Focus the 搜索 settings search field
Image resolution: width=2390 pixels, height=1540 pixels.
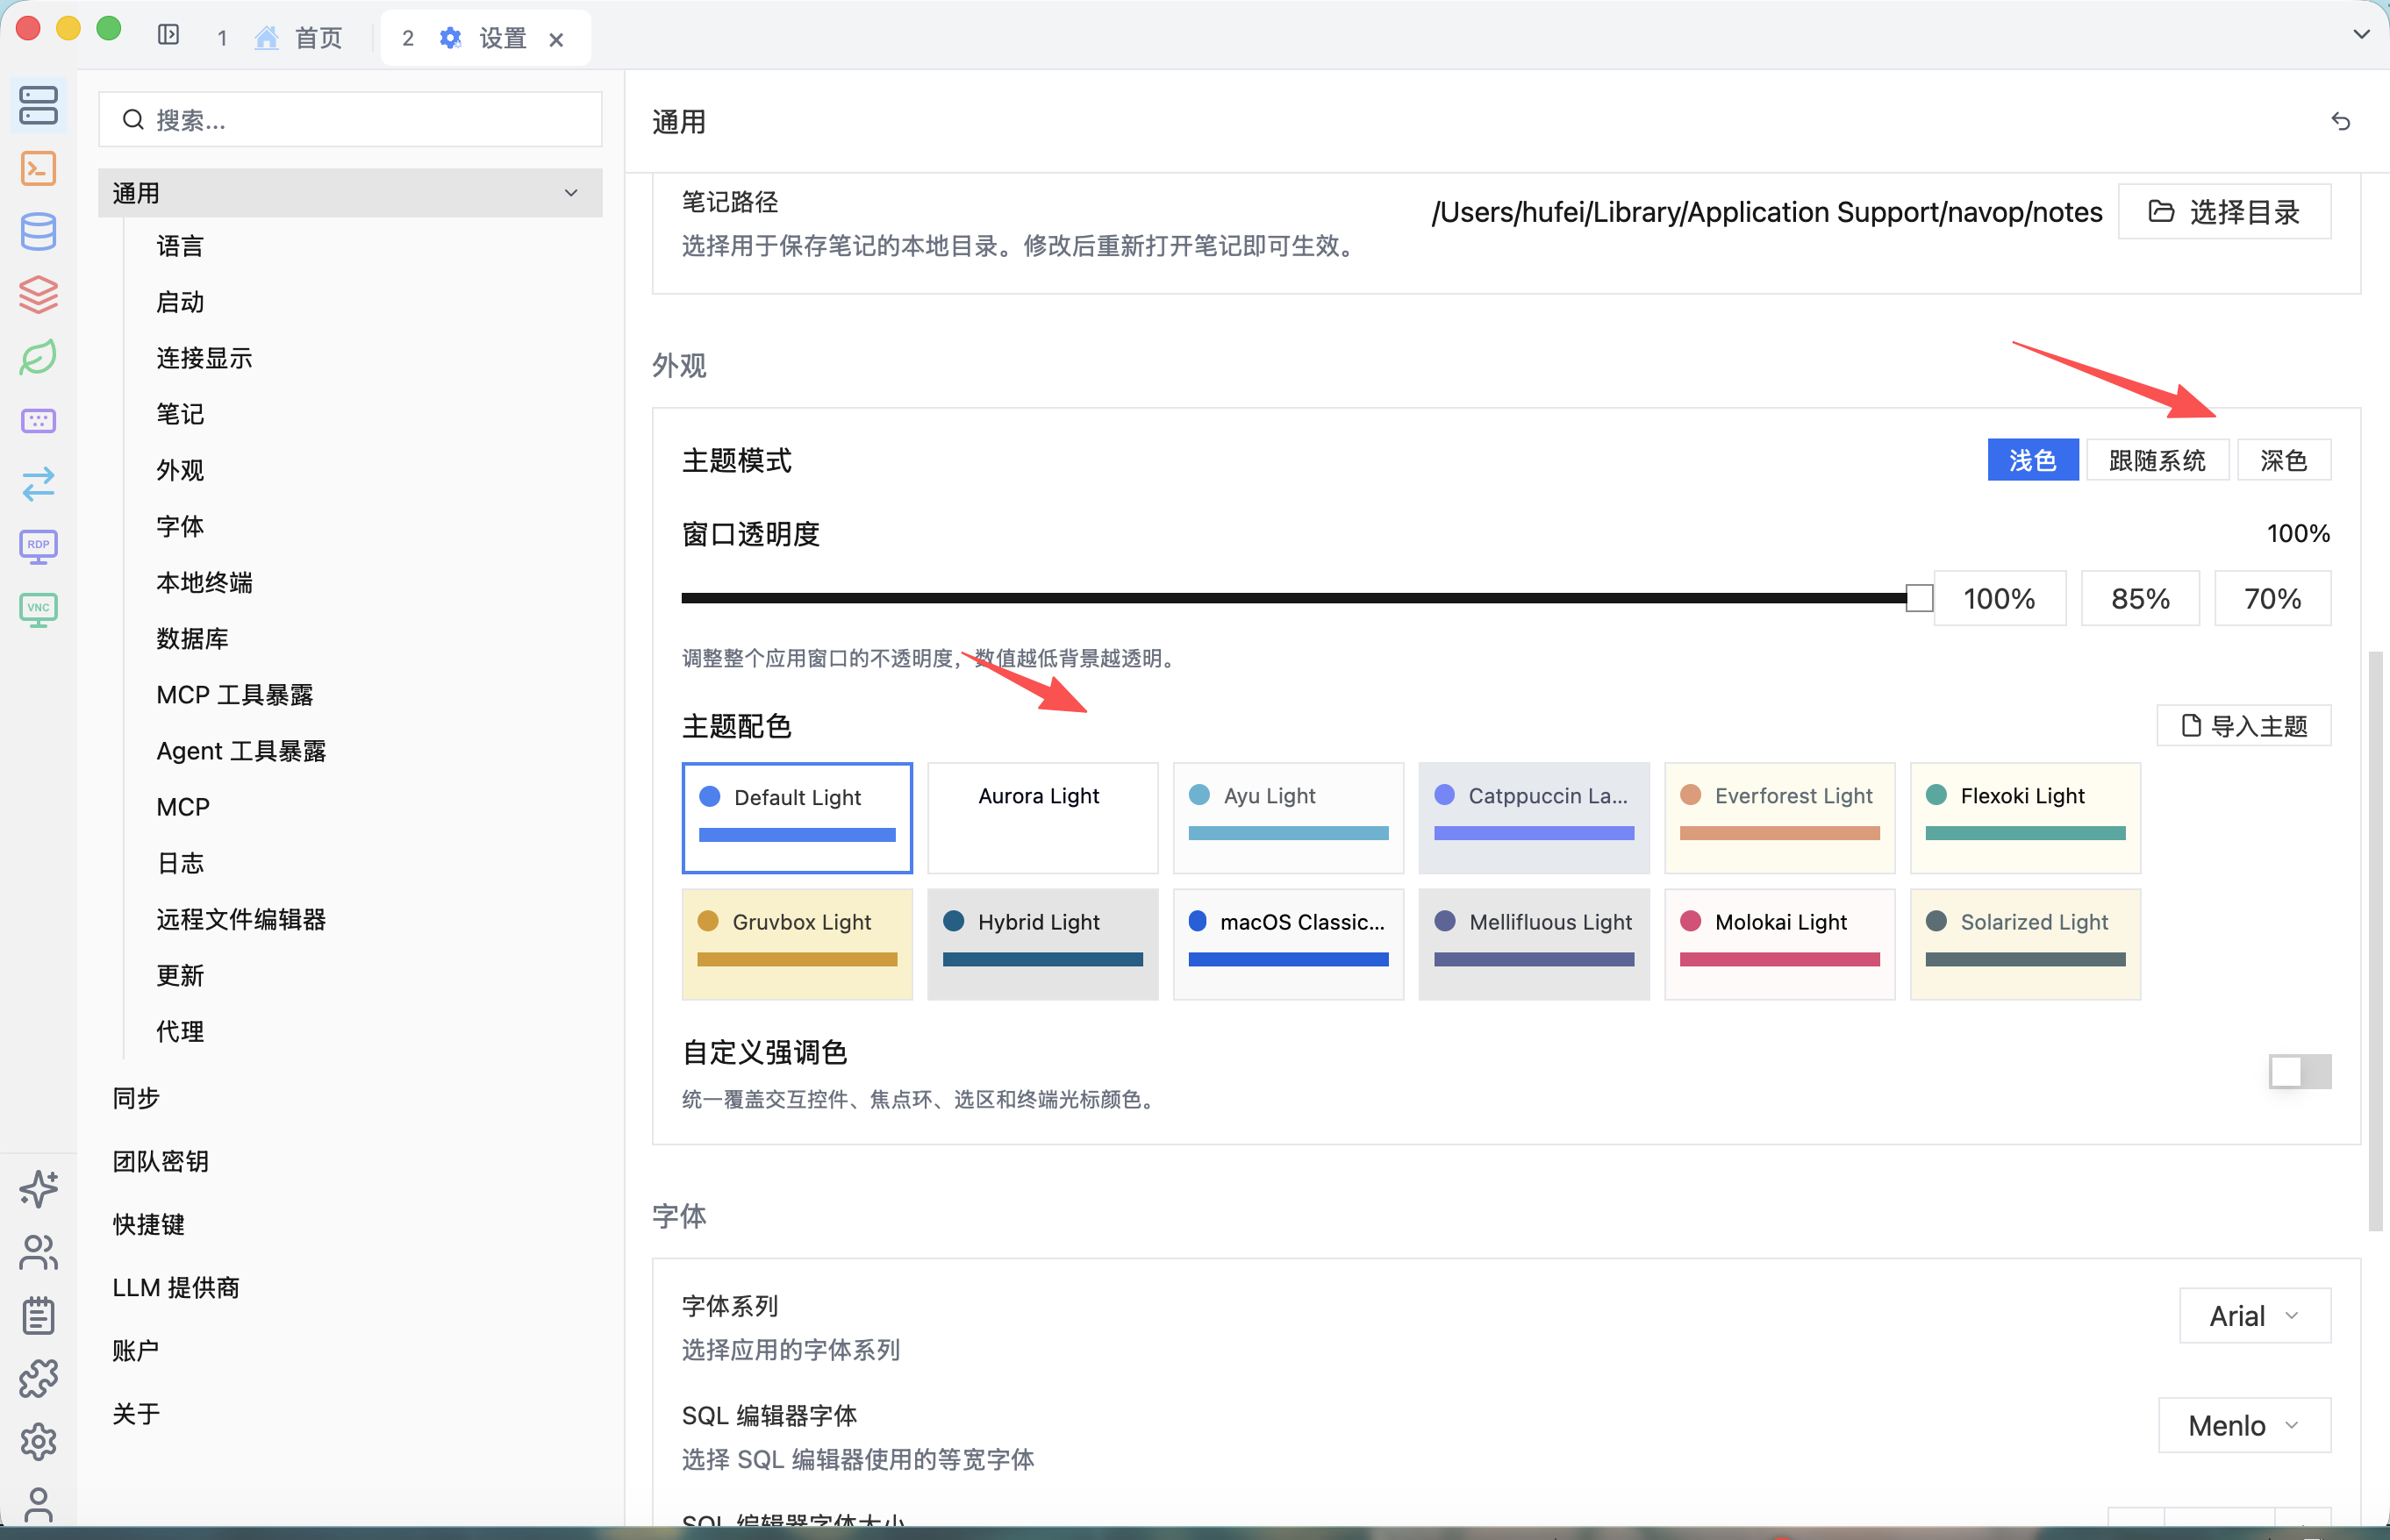(x=350, y=120)
